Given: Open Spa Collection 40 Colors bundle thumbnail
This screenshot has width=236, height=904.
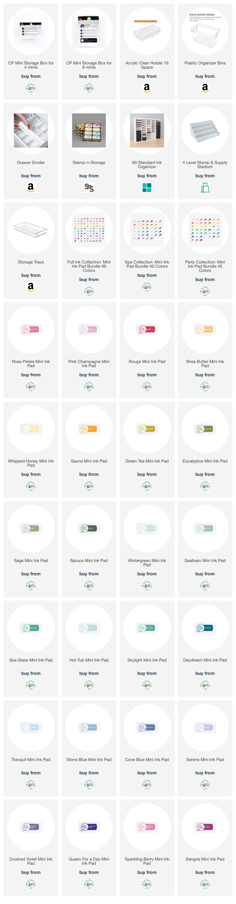Looking at the screenshot, I should [x=147, y=230].
